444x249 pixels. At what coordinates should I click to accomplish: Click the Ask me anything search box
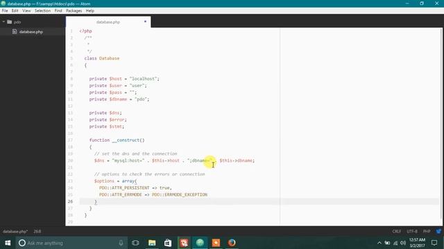(x=71, y=243)
